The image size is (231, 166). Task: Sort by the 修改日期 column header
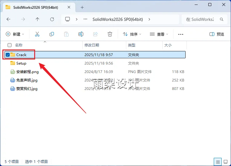point(92,45)
